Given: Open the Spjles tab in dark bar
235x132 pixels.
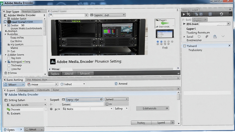Looking at the screenshot, I should point(55,74).
